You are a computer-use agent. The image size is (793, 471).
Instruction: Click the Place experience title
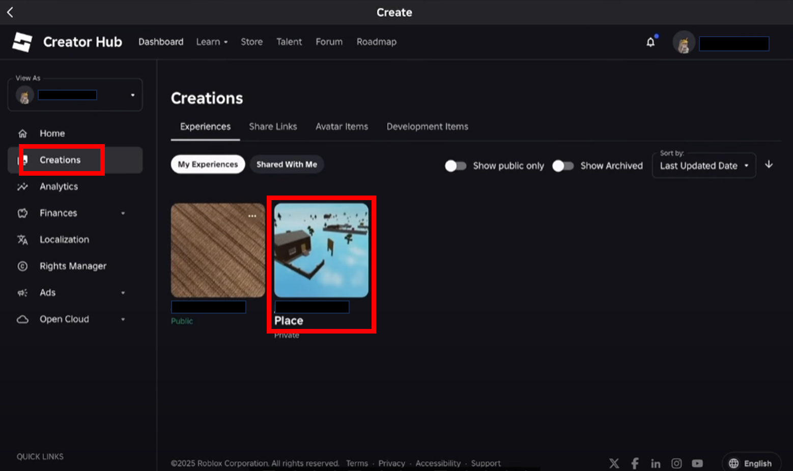[x=289, y=321]
